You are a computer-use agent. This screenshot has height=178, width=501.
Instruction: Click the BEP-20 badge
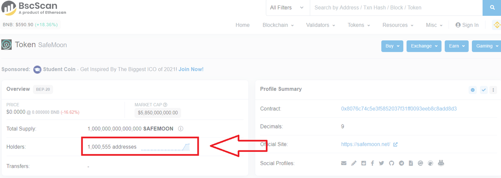click(43, 89)
